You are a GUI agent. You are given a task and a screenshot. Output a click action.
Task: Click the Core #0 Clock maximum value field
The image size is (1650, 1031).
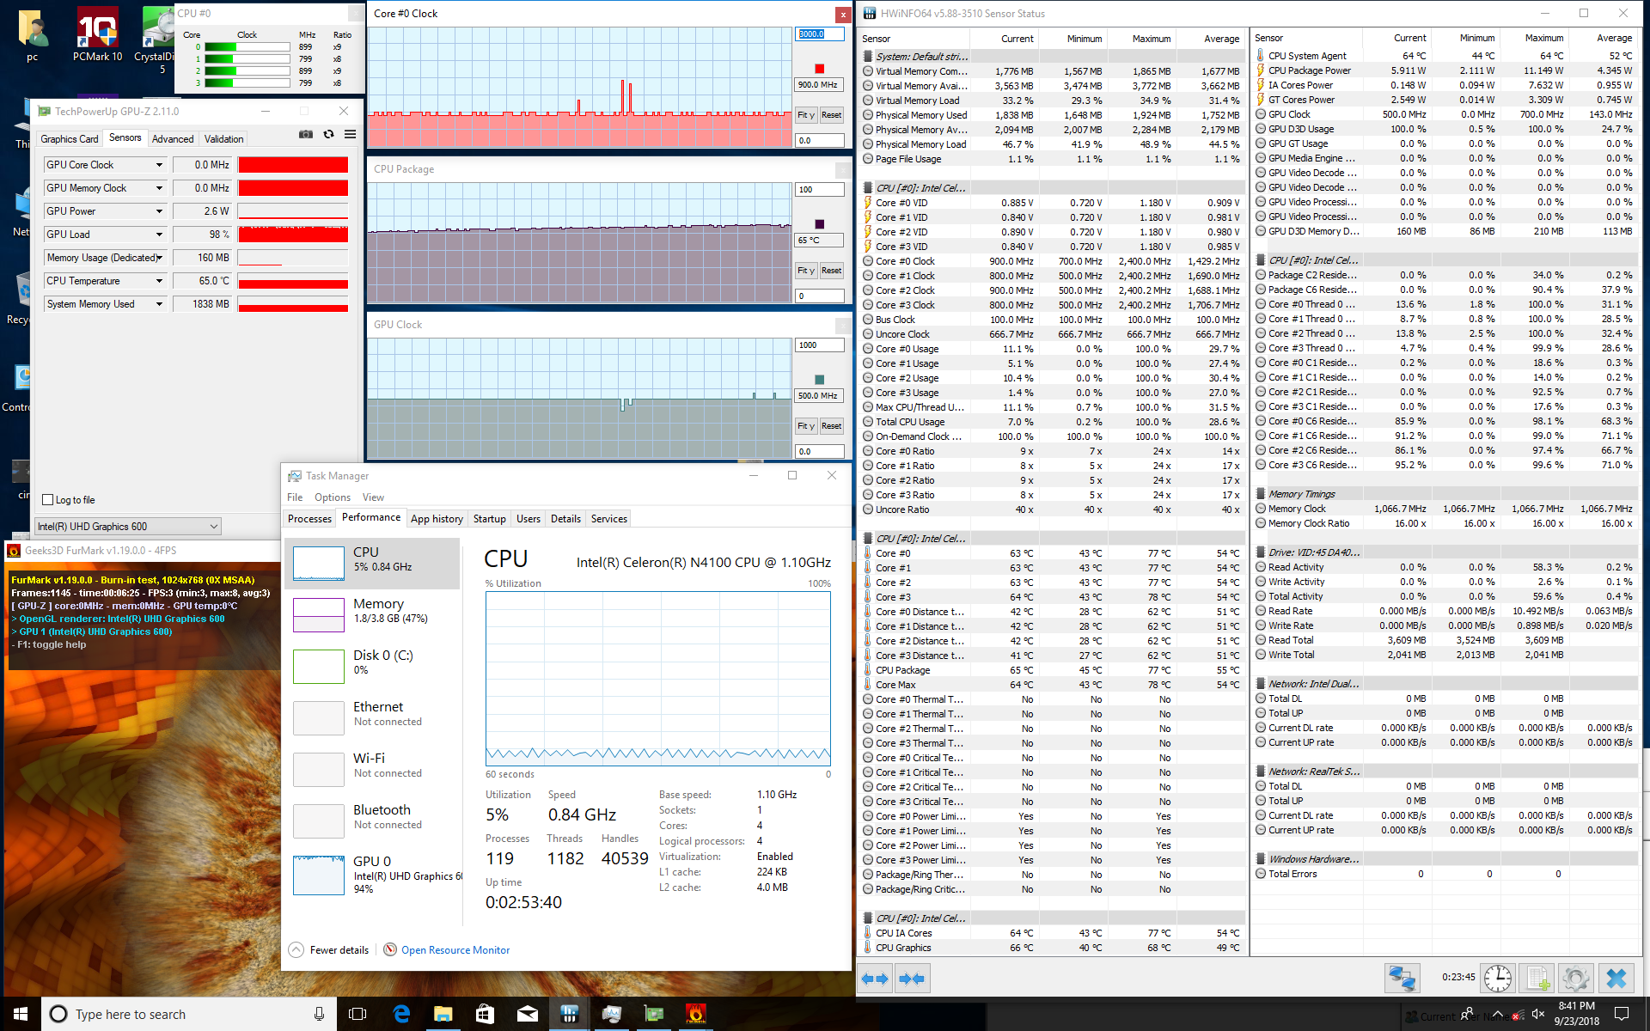point(818,34)
